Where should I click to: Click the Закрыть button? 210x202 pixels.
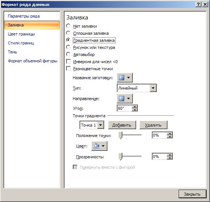tap(192, 194)
